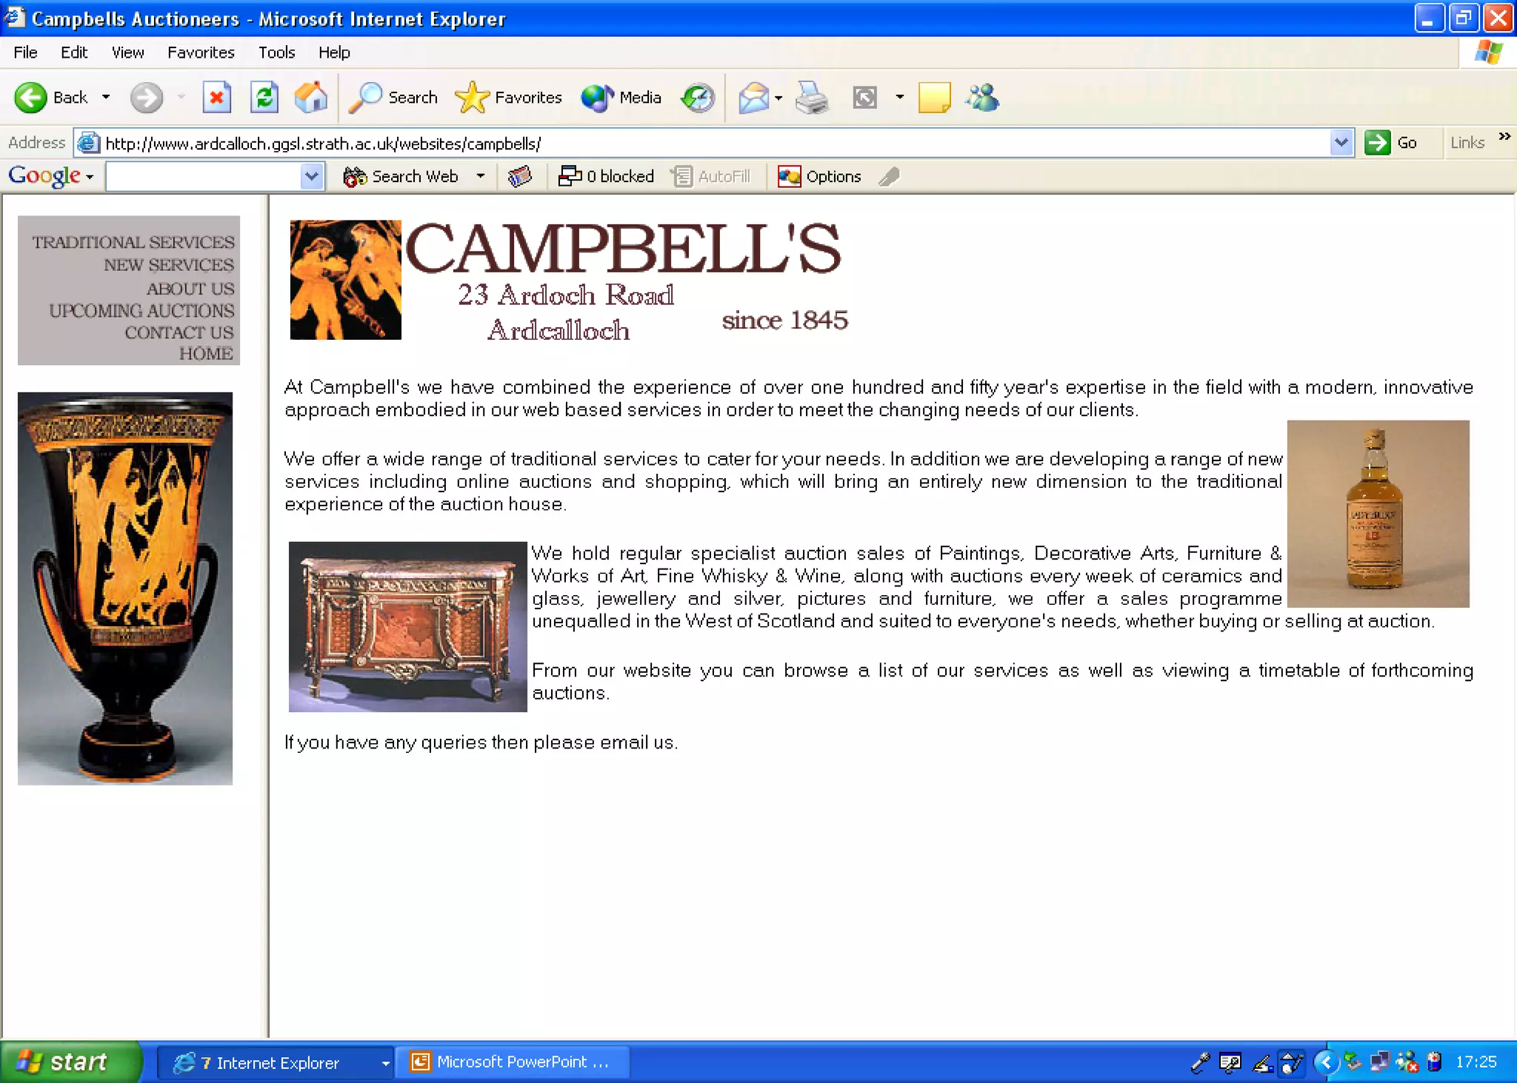Open the Mail envelope icon
This screenshot has height=1083, width=1517.
(753, 98)
